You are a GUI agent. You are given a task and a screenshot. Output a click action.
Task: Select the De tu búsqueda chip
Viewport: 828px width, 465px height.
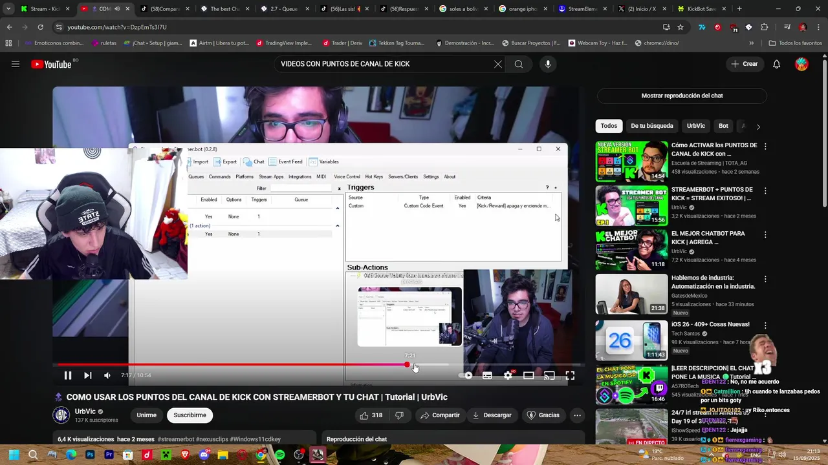[652, 126]
